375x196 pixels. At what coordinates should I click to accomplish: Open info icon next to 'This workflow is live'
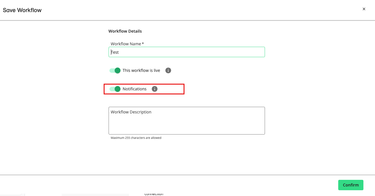click(x=168, y=70)
